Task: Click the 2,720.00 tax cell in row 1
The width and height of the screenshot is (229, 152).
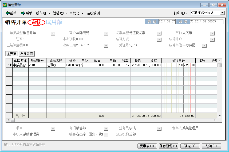Action: tap(138, 65)
